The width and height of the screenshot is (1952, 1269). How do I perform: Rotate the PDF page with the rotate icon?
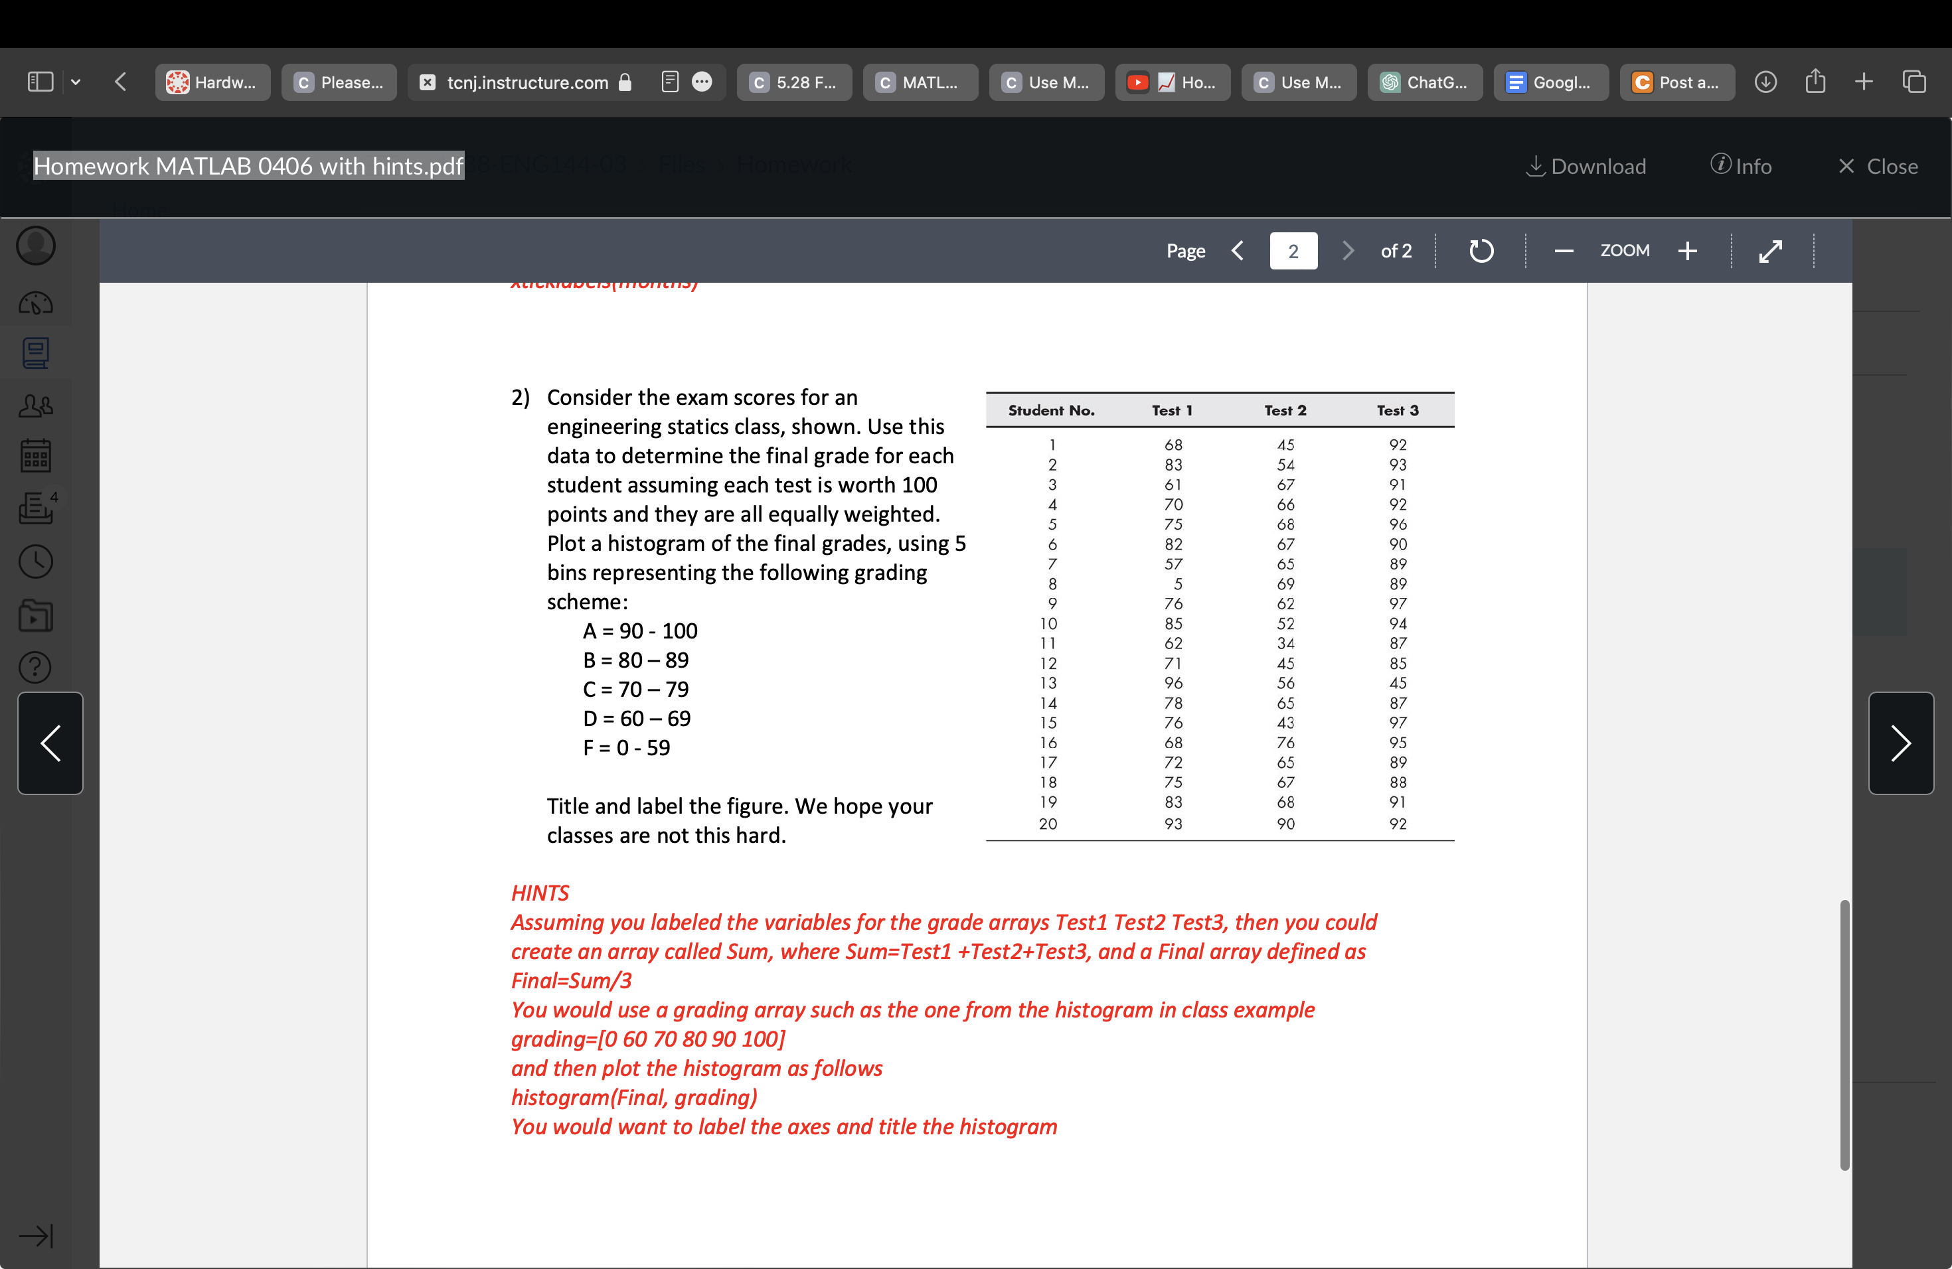point(1481,250)
